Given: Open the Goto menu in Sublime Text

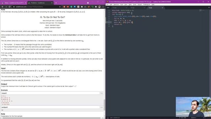Looking at the screenshot, I should pyautogui.click(x=130, y=4).
